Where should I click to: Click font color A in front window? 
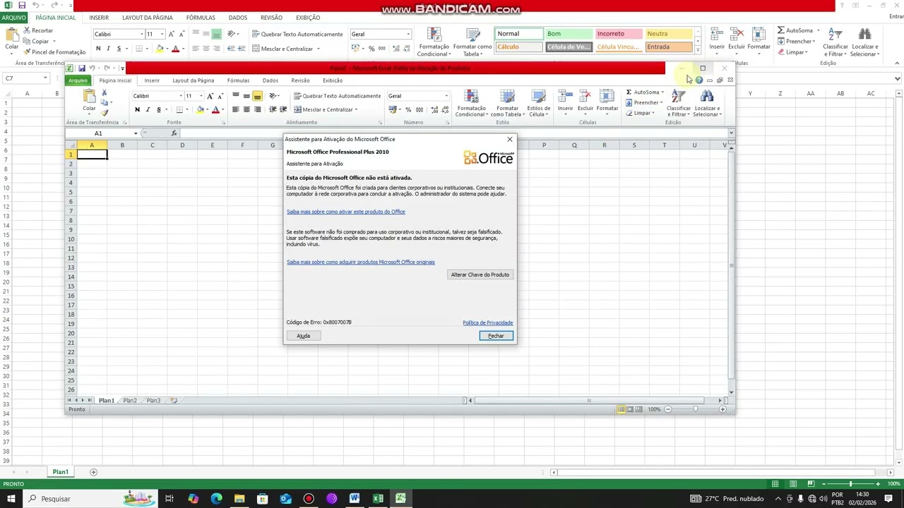tap(215, 109)
